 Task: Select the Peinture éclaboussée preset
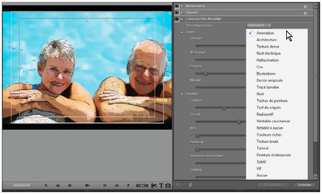(274, 155)
